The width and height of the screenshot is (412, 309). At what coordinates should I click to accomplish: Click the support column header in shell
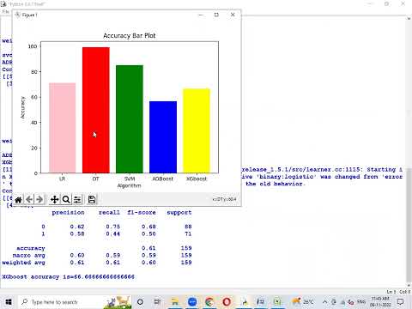tap(179, 213)
